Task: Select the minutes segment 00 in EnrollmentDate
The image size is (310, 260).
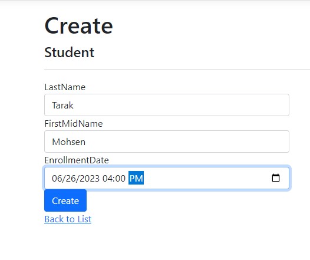Action: [120, 178]
